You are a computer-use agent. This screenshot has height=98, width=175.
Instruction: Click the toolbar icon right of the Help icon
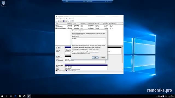66,21
